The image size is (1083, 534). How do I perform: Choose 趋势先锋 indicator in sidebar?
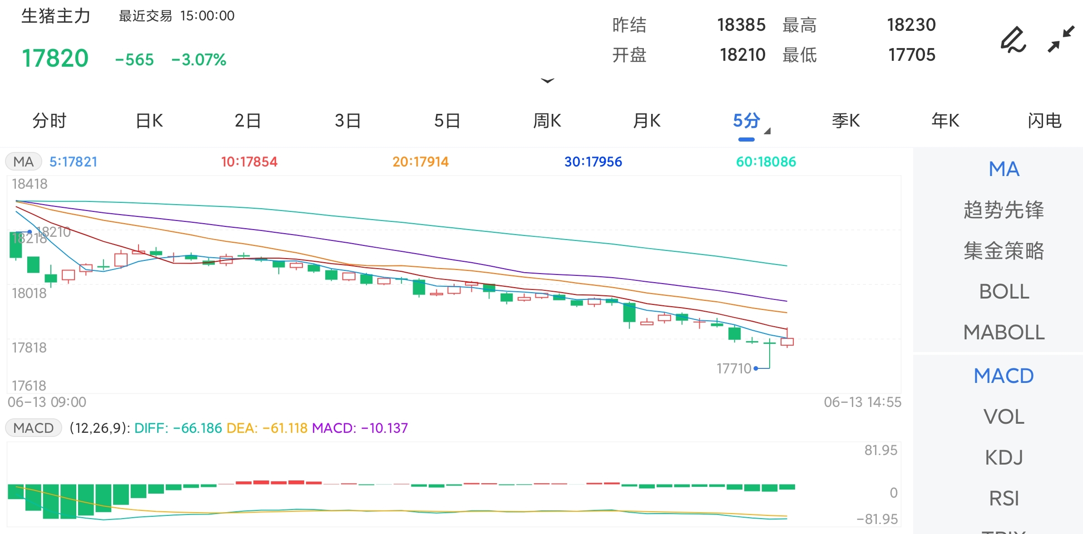click(x=1004, y=210)
